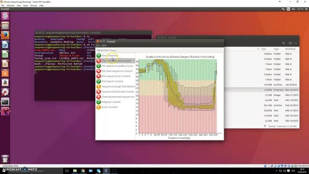
Task: Switch to VirtualBox on Windows taskbar
Action: tap(106, 171)
